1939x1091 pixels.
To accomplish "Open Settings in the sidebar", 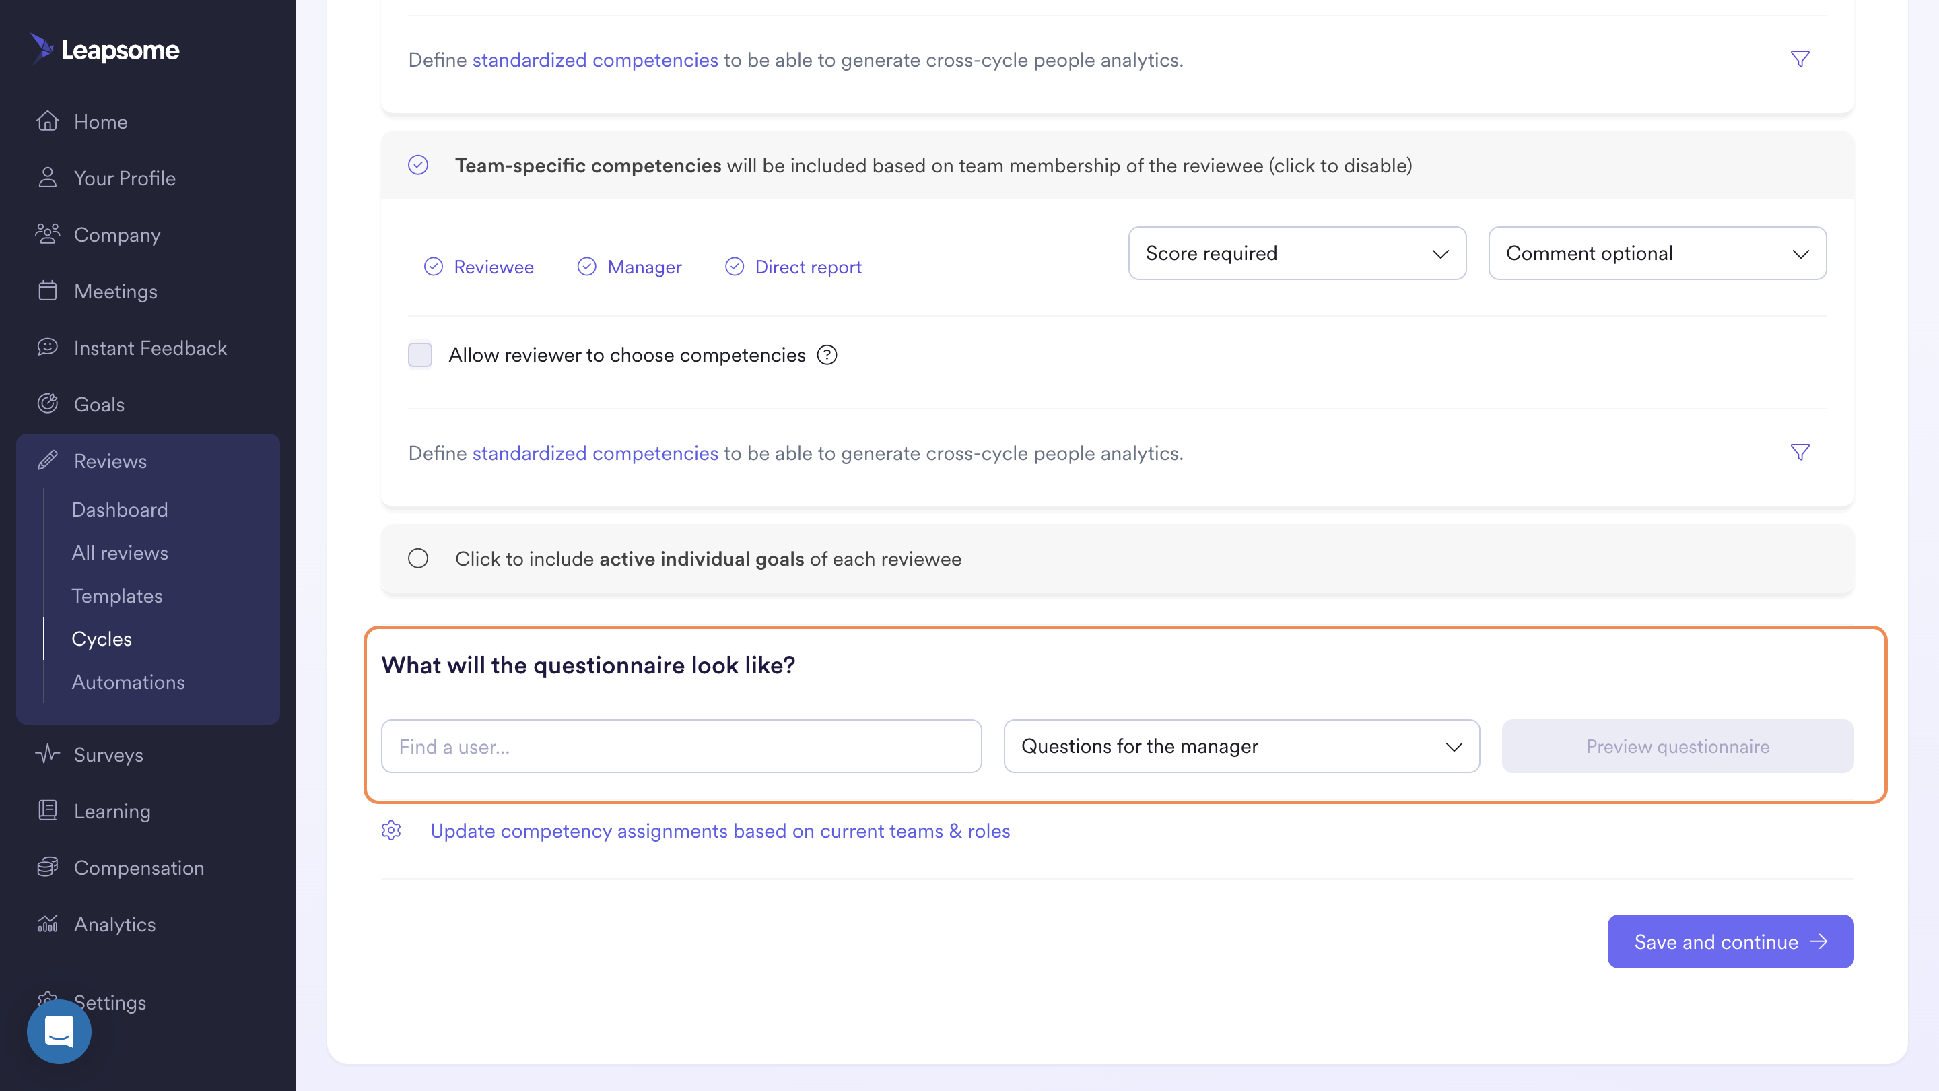I will [x=110, y=1001].
